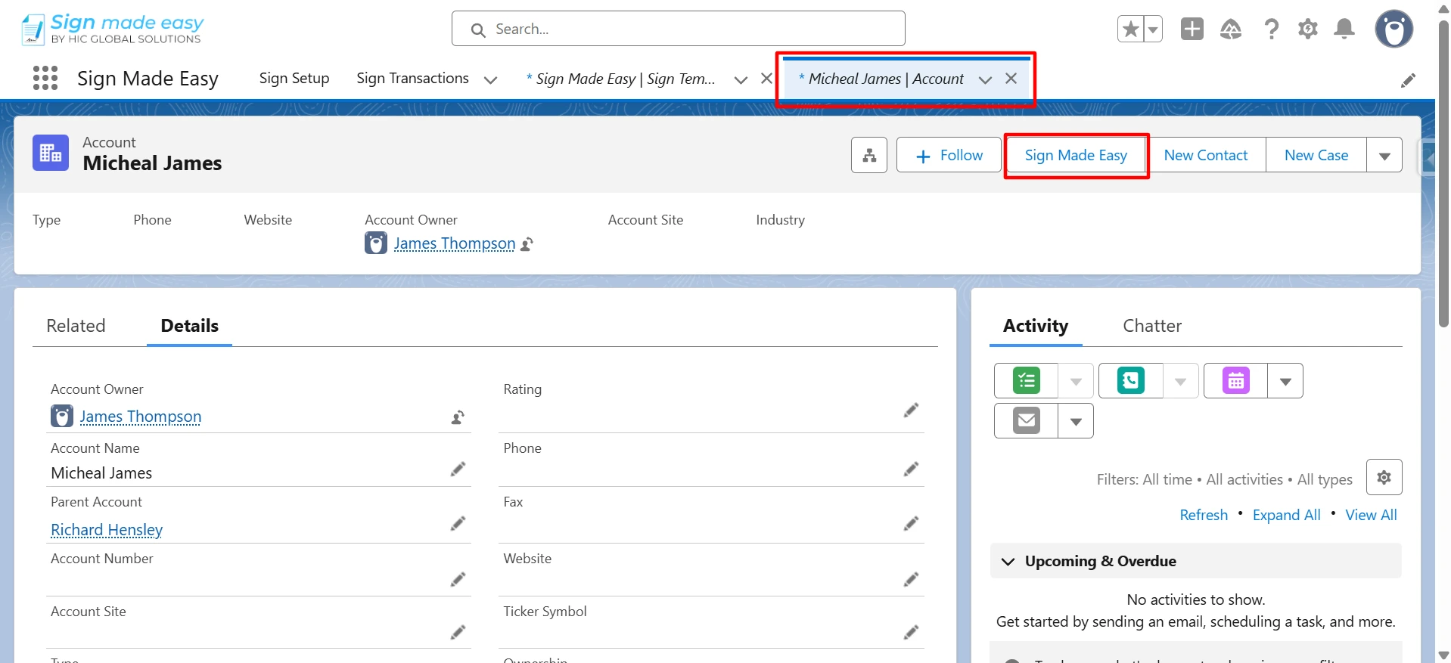
Task: Change owner icon beside James Thompson in header
Action: 527,243
